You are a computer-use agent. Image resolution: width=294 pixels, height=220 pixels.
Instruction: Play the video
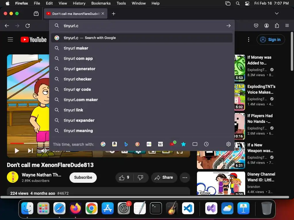[17, 151]
